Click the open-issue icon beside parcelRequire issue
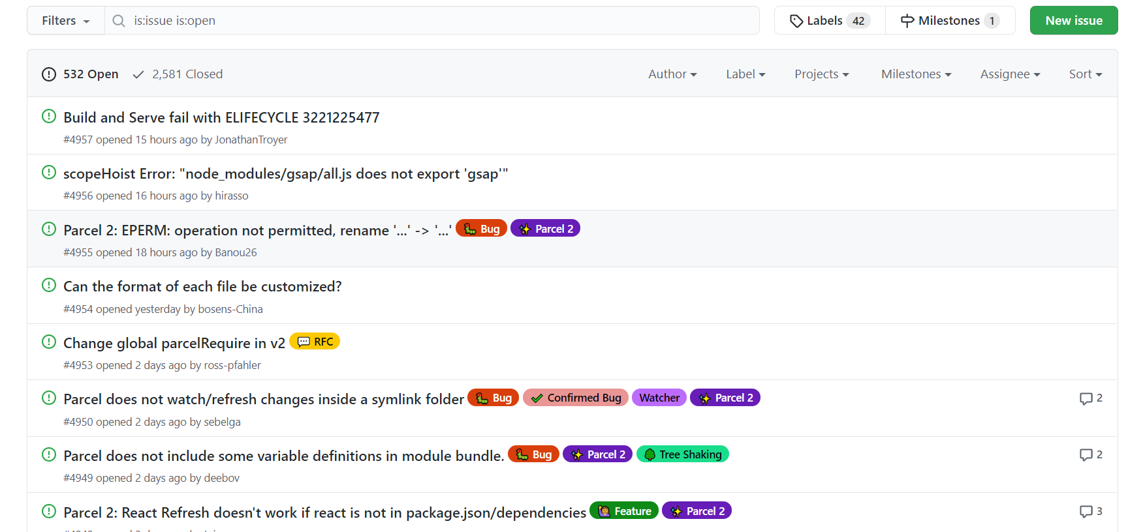Screen dimensions: 1143x532 [x=49, y=342]
